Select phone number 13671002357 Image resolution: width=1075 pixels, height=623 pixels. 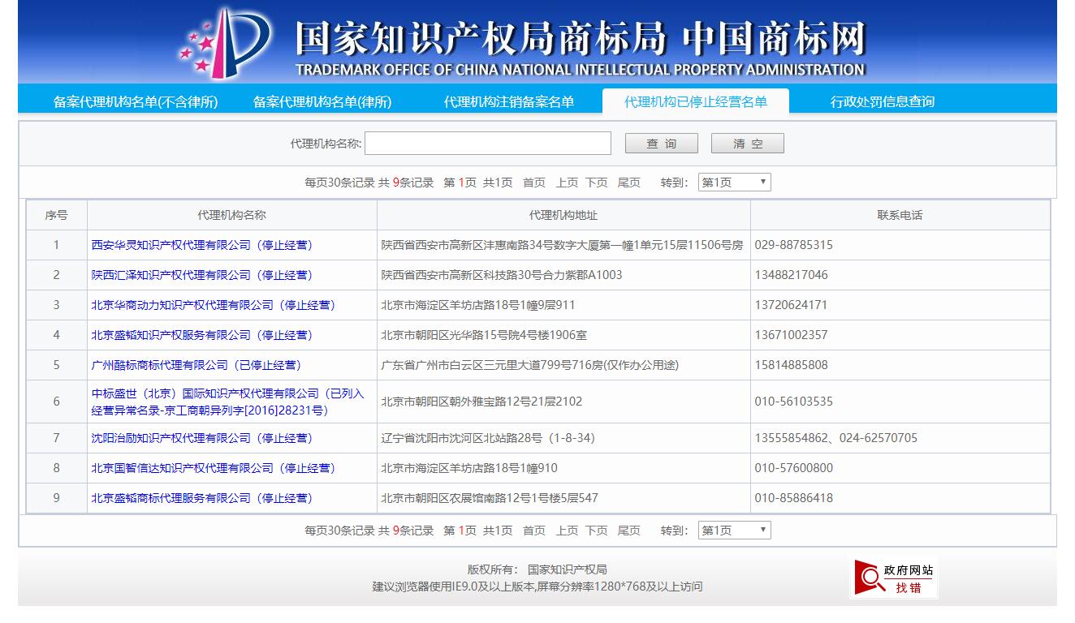791,335
